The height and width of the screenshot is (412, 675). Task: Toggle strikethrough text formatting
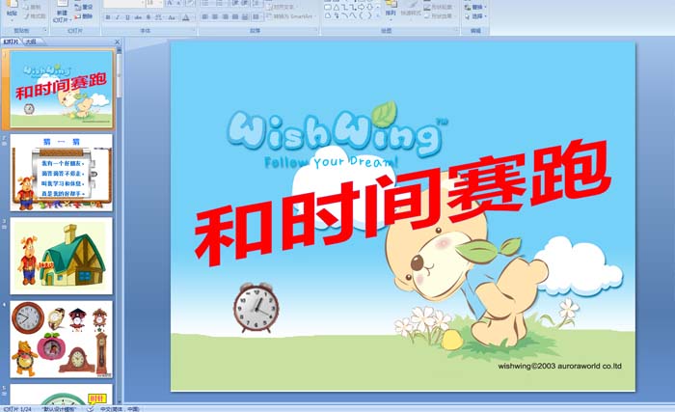pyautogui.click(x=138, y=17)
